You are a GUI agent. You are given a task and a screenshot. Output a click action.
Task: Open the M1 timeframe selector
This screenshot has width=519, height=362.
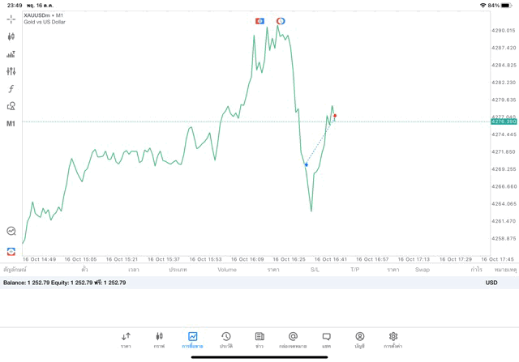(x=11, y=124)
